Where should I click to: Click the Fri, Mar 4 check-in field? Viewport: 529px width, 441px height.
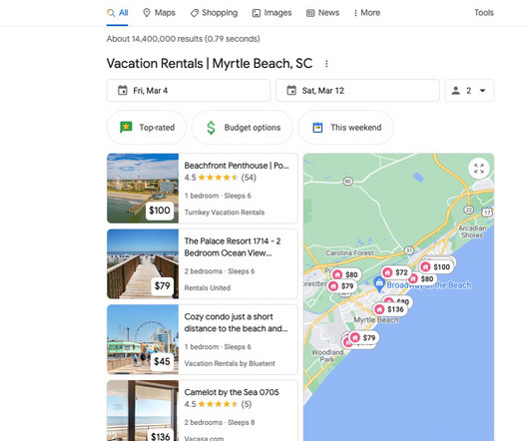click(189, 91)
